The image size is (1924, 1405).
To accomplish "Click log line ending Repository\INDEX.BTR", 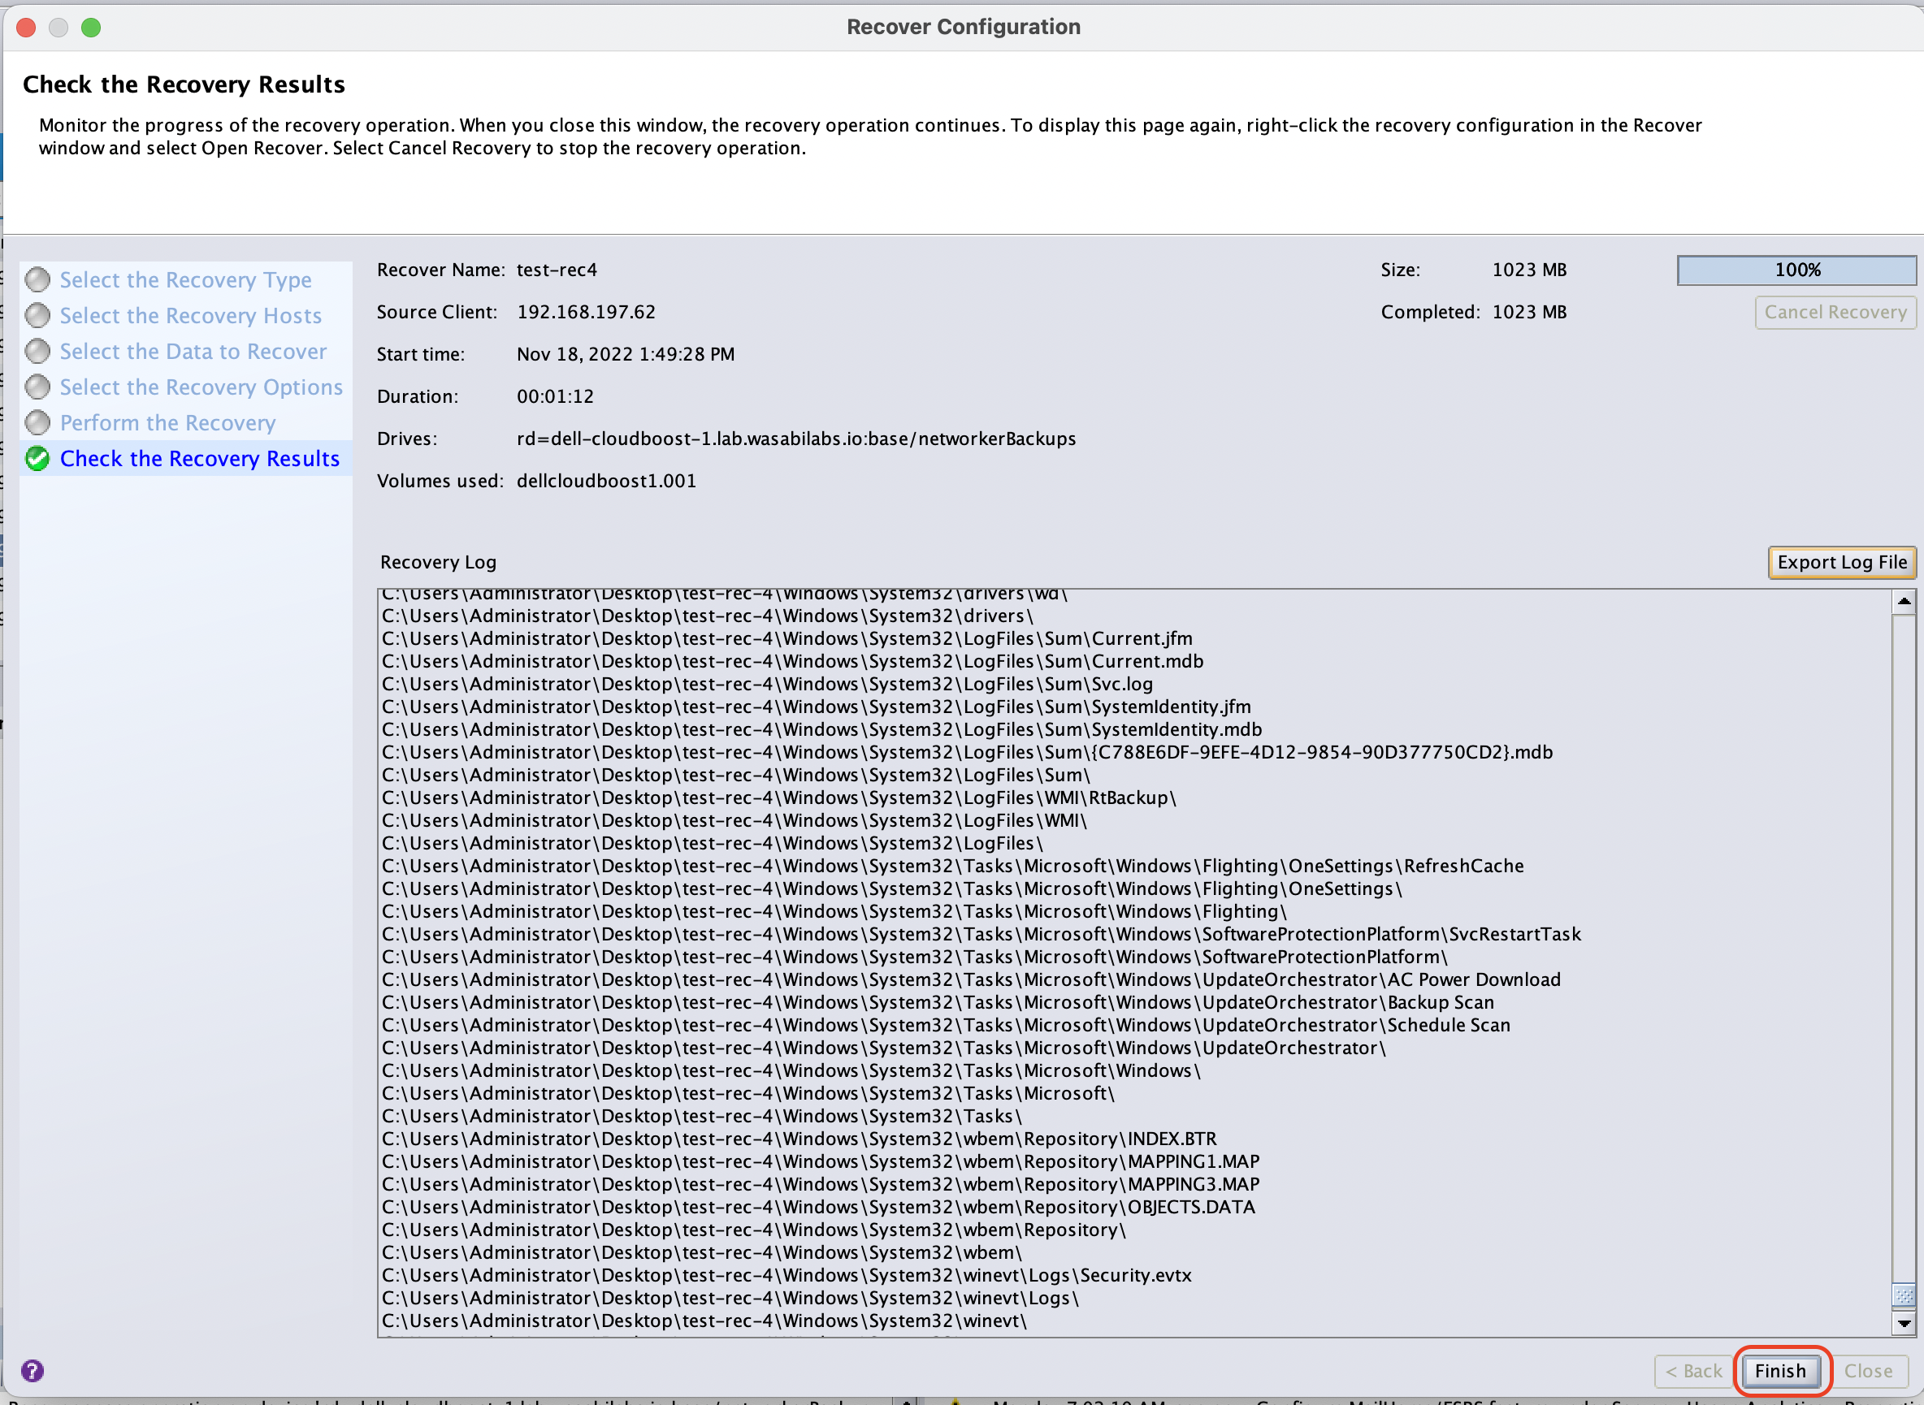I will point(799,1139).
